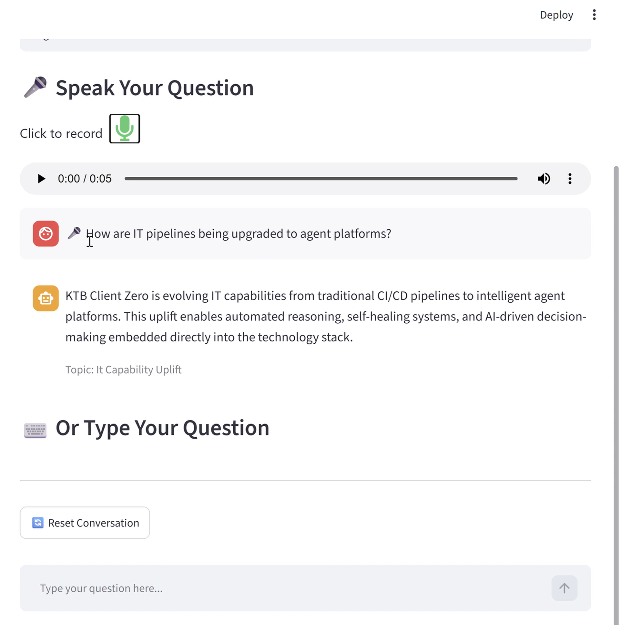620x625 pixels.
Task: Mute the audio player volume
Action: (x=544, y=179)
